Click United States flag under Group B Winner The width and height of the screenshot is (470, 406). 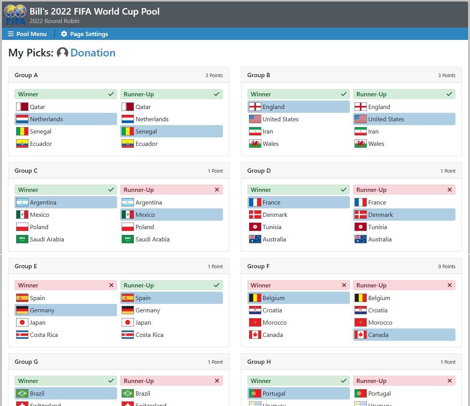(x=255, y=119)
